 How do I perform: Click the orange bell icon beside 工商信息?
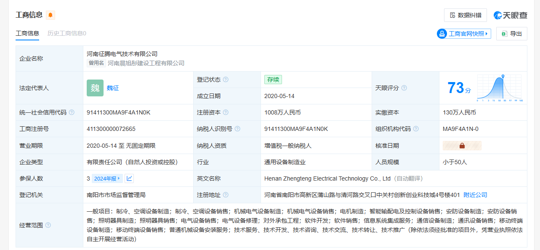point(51,15)
